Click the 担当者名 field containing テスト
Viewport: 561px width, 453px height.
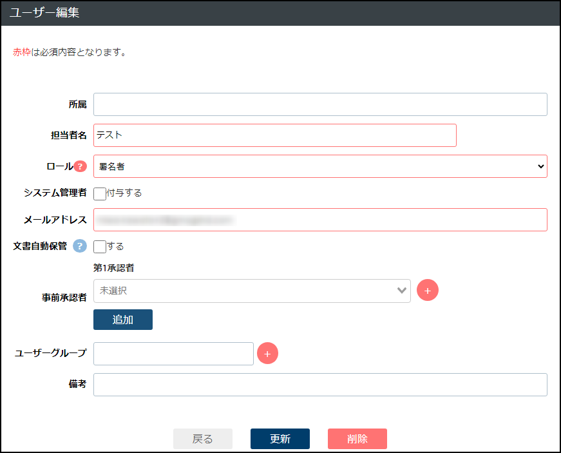pos(274,135)
